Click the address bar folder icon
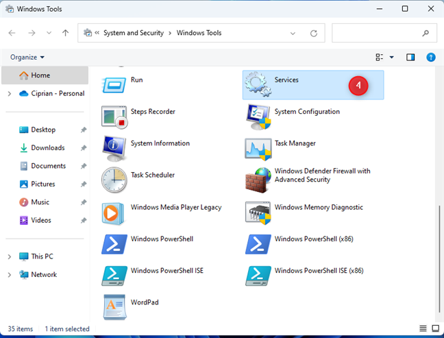444x338 pixels. click(88, 33)
